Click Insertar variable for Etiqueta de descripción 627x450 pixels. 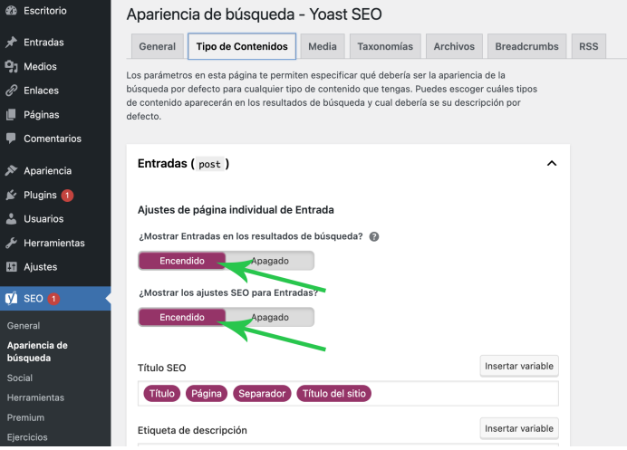[519, 428]
